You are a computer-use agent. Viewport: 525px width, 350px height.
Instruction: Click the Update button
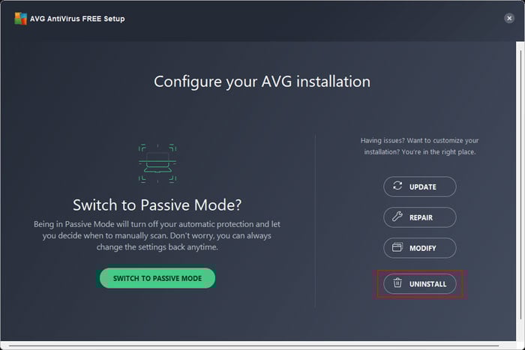[419, 187]
